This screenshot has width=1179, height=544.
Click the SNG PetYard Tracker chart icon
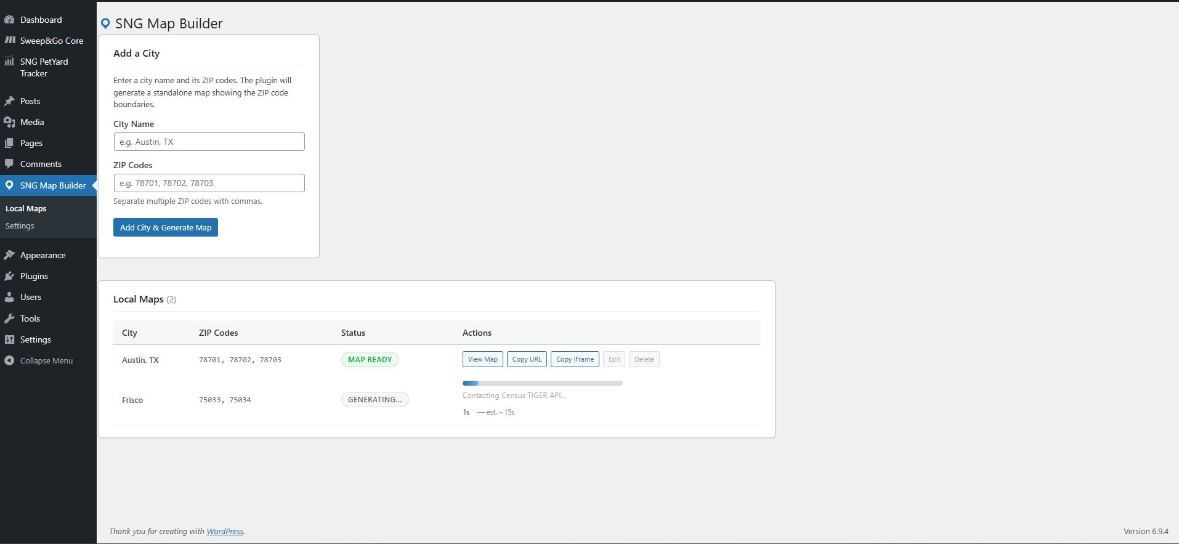pyautogui.click(x=9, y=62)
